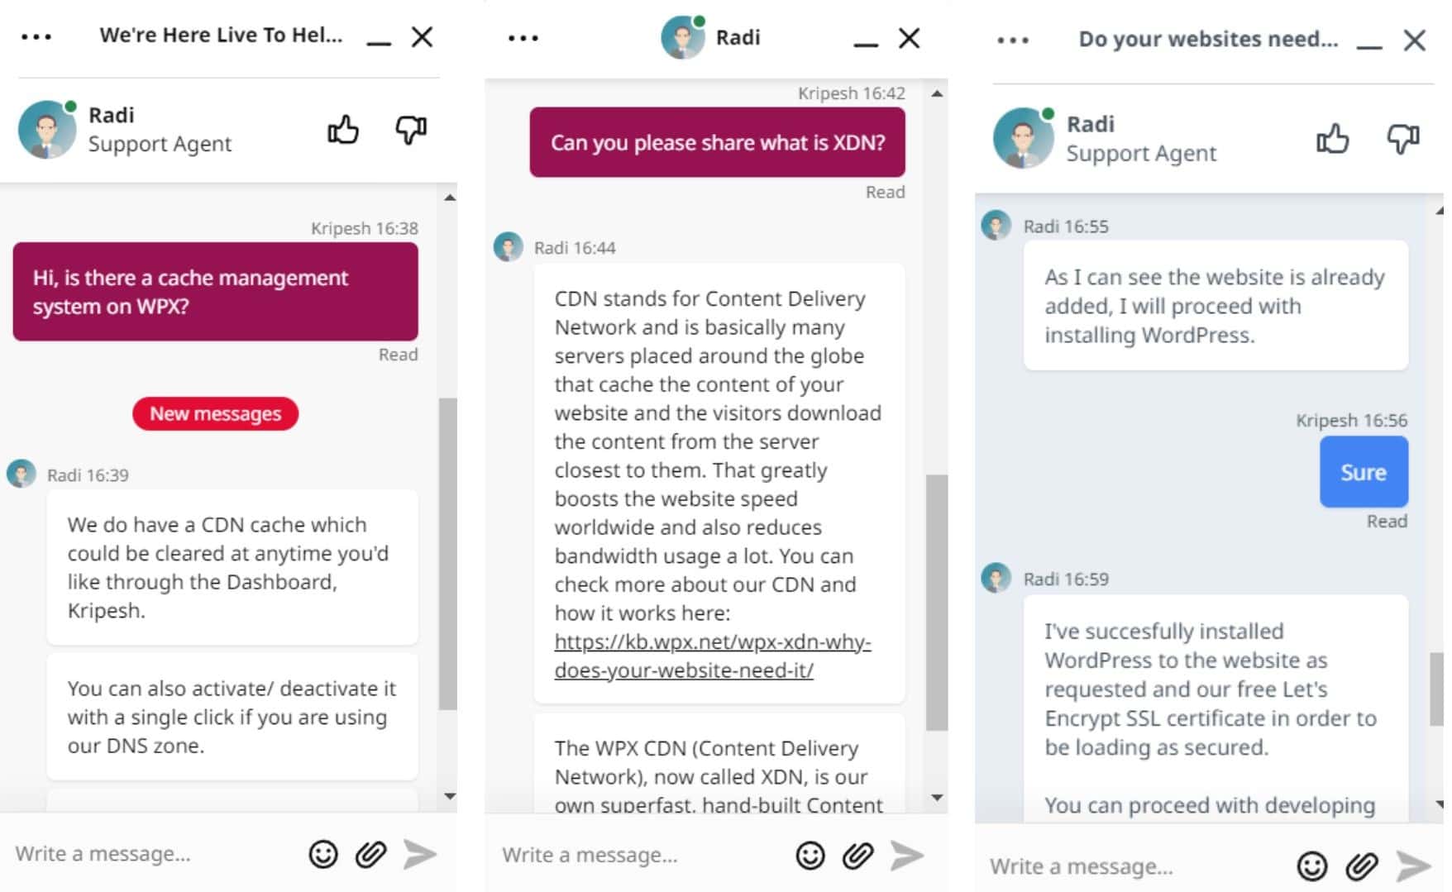The height and width of the screenshot is (892, 1452).
Task: Click thumbs down in left chat header
Action: pyautogui.click(x=411, y=130)
